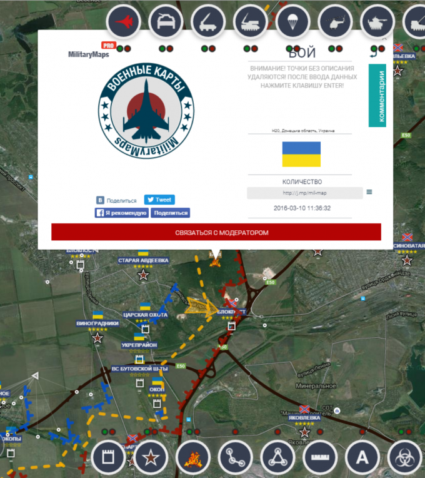Viewport: 425px width, 478px height.
Task: Select the armored car icon
Action: [x=166, y=23]
